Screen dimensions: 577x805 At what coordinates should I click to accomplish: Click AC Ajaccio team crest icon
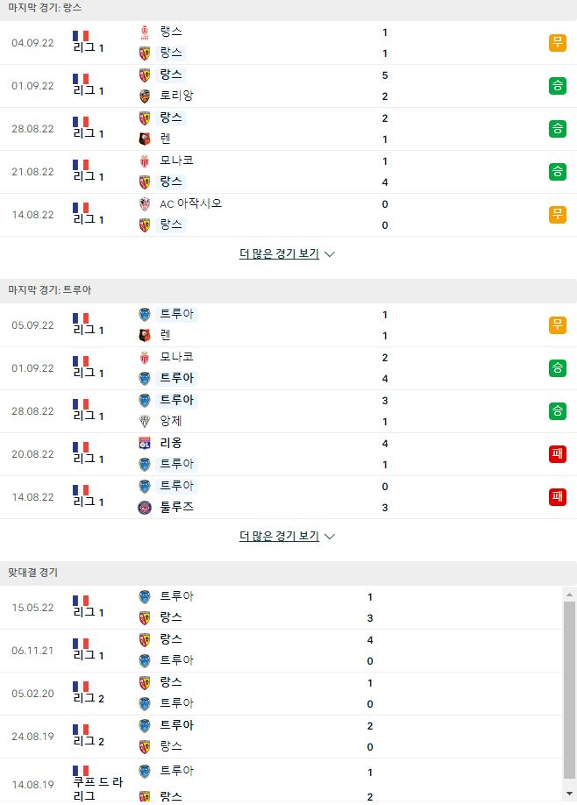(145, 203)
